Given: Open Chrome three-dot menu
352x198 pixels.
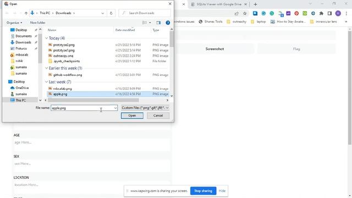Looking at the screenshot, I should [346, 13].
